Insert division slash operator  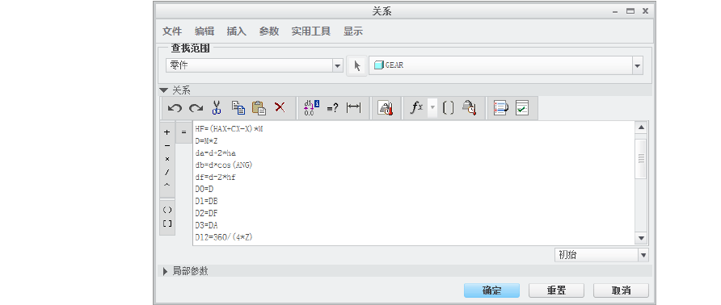pyautogui.click(x=167, y=172)
